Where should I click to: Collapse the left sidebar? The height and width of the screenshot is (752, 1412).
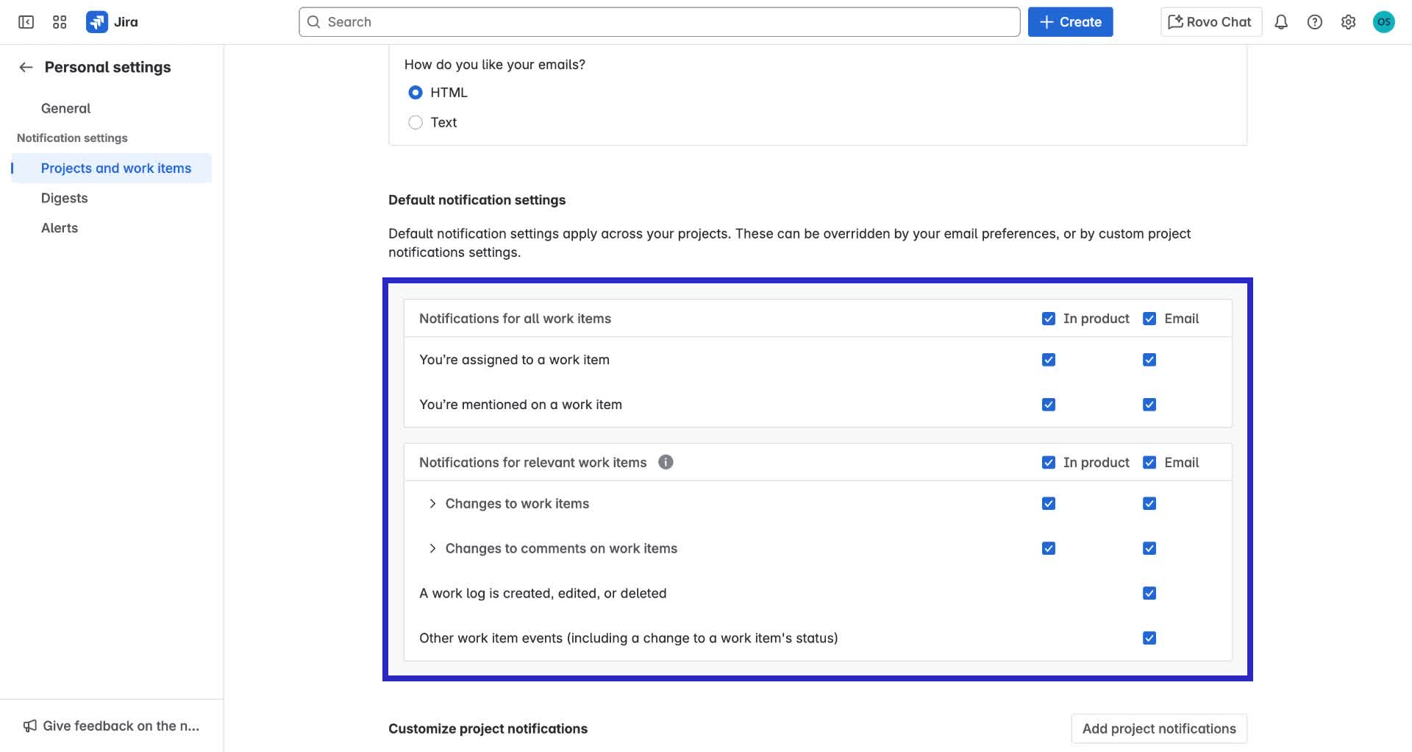click(x=26, y=22)
